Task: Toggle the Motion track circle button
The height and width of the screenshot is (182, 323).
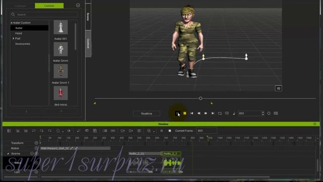Action: coord(36,148)
